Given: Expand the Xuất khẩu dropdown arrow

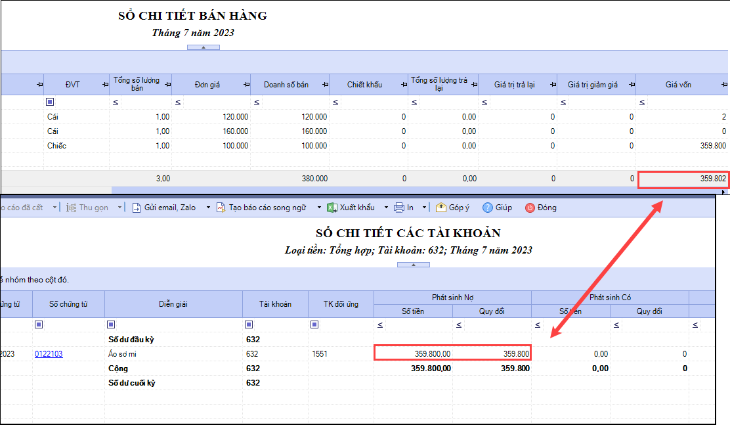Looking at the screenshot, I should pyautogui.click(x=387, y=208).
